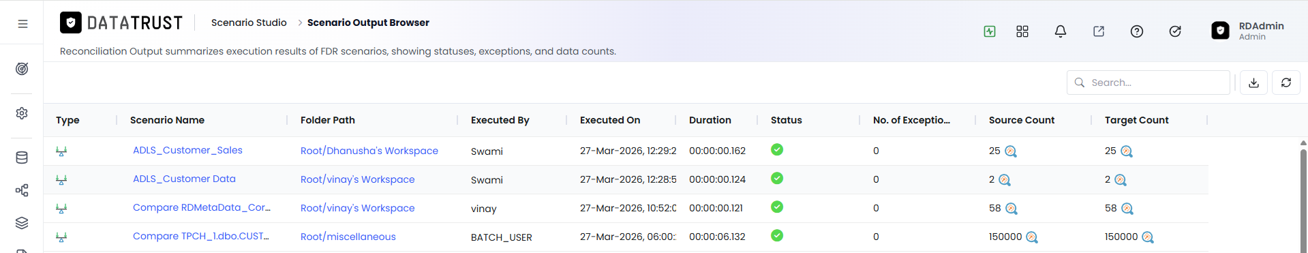
Task: Open vinay's Workspace for ADLS_Customer Data
Action: point(358,179)
